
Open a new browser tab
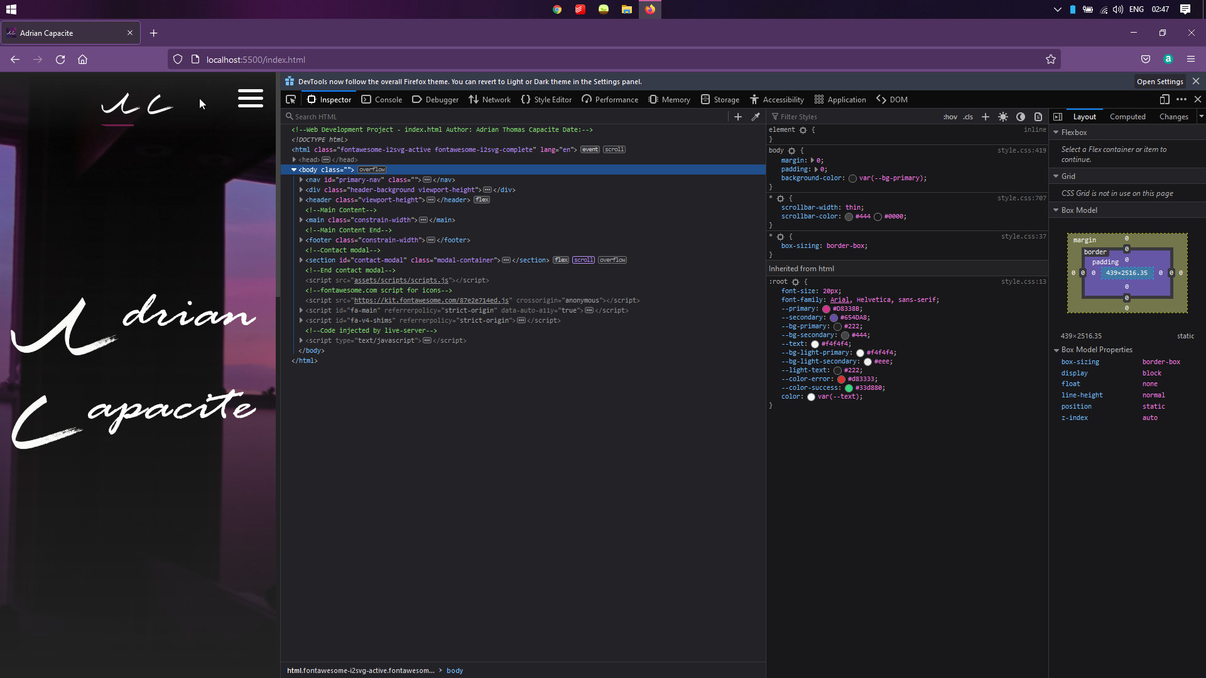154,33
